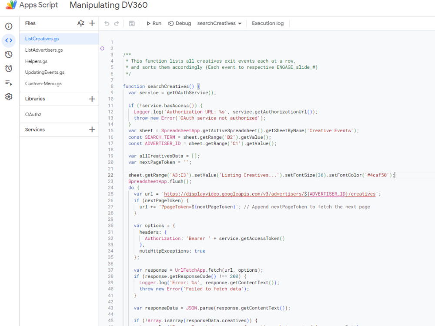This screenshot has height=326, width=435.
Task: Select the Editor code icon in sidebar
Action: click(9, 40)
